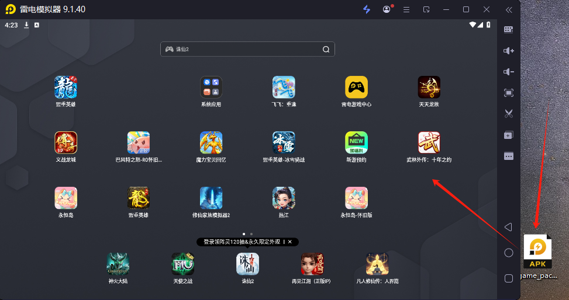Click the mini-window mode title bar icon
Screen dimensions: 569x300
tap(426, 9)
